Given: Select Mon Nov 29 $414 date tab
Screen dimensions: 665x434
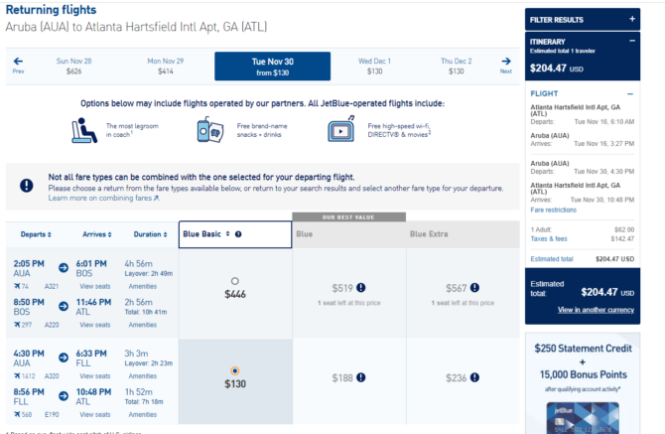Looking at the screenshot, I should [166, 67].
